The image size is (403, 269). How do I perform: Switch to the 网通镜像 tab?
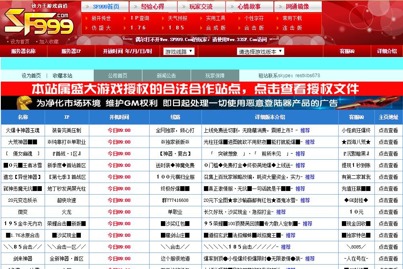298,7
